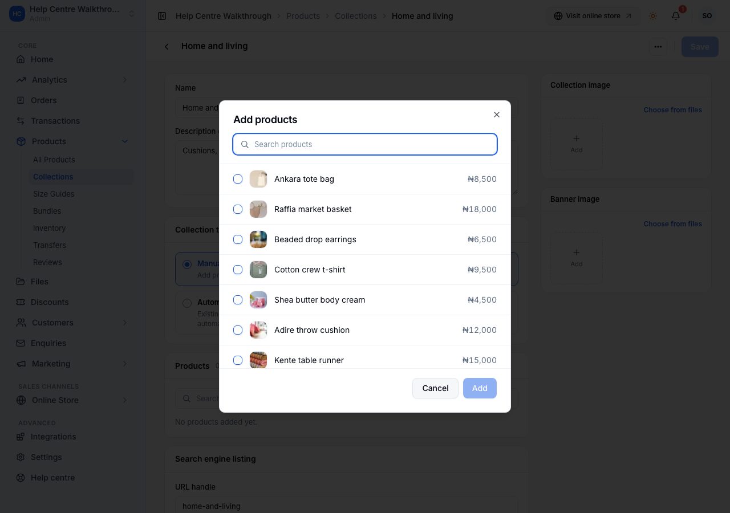Open Reviews in sidebar

point(47,262)
